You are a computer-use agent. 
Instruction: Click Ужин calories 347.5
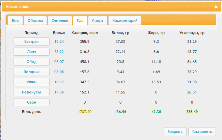pyautogui.click(x=85, y=82)
